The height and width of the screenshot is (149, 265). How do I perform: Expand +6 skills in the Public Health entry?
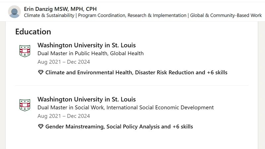pos(217,72)
